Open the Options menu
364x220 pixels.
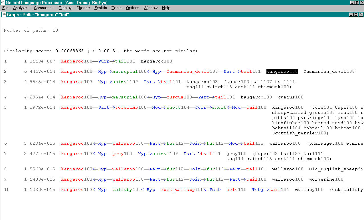(132, 8)
